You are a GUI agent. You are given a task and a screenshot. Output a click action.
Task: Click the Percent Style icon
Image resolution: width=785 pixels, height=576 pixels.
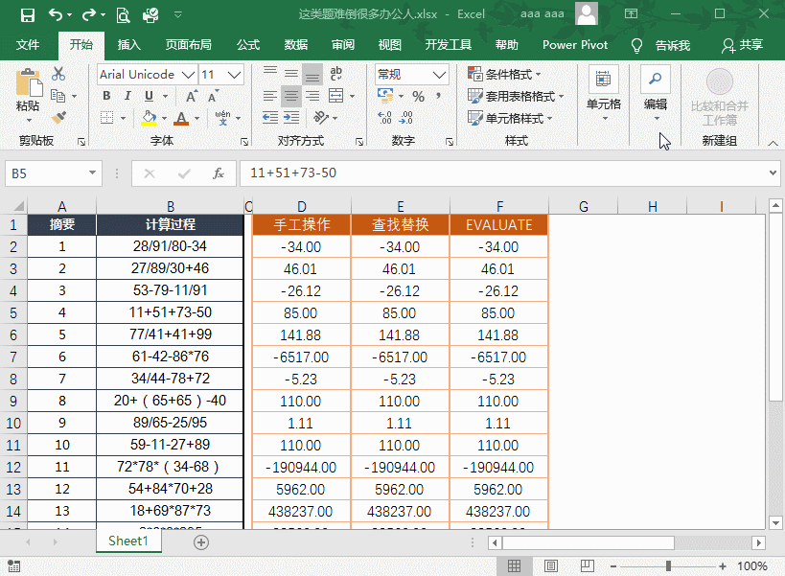click(419, 95)
